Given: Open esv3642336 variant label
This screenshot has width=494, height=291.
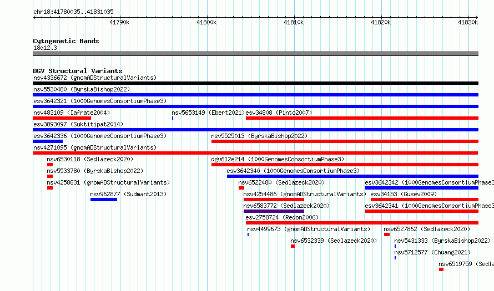Looking at the screenshot, I should click(100, 136).
